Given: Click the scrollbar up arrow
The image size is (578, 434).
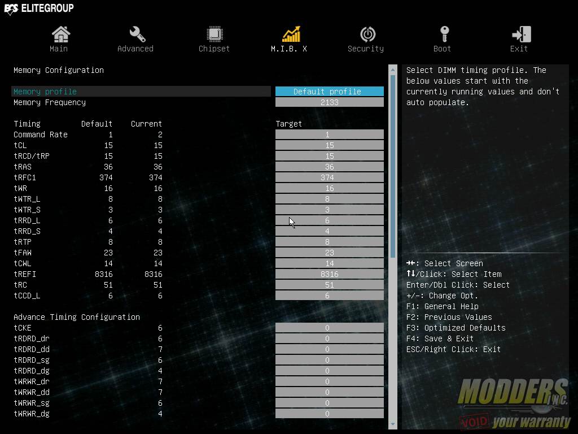Looking at the screenshot, I should pyautogui.click(x=393, y=70).
